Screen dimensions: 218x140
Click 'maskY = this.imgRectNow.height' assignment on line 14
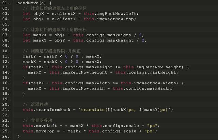(103, 72)
